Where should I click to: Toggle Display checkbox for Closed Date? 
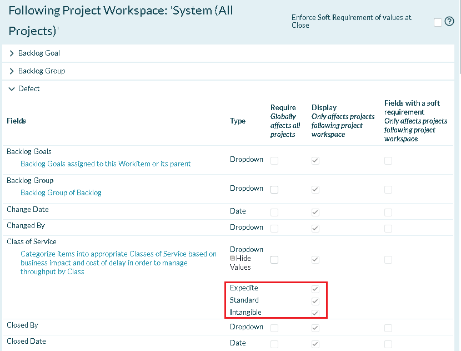315,344
